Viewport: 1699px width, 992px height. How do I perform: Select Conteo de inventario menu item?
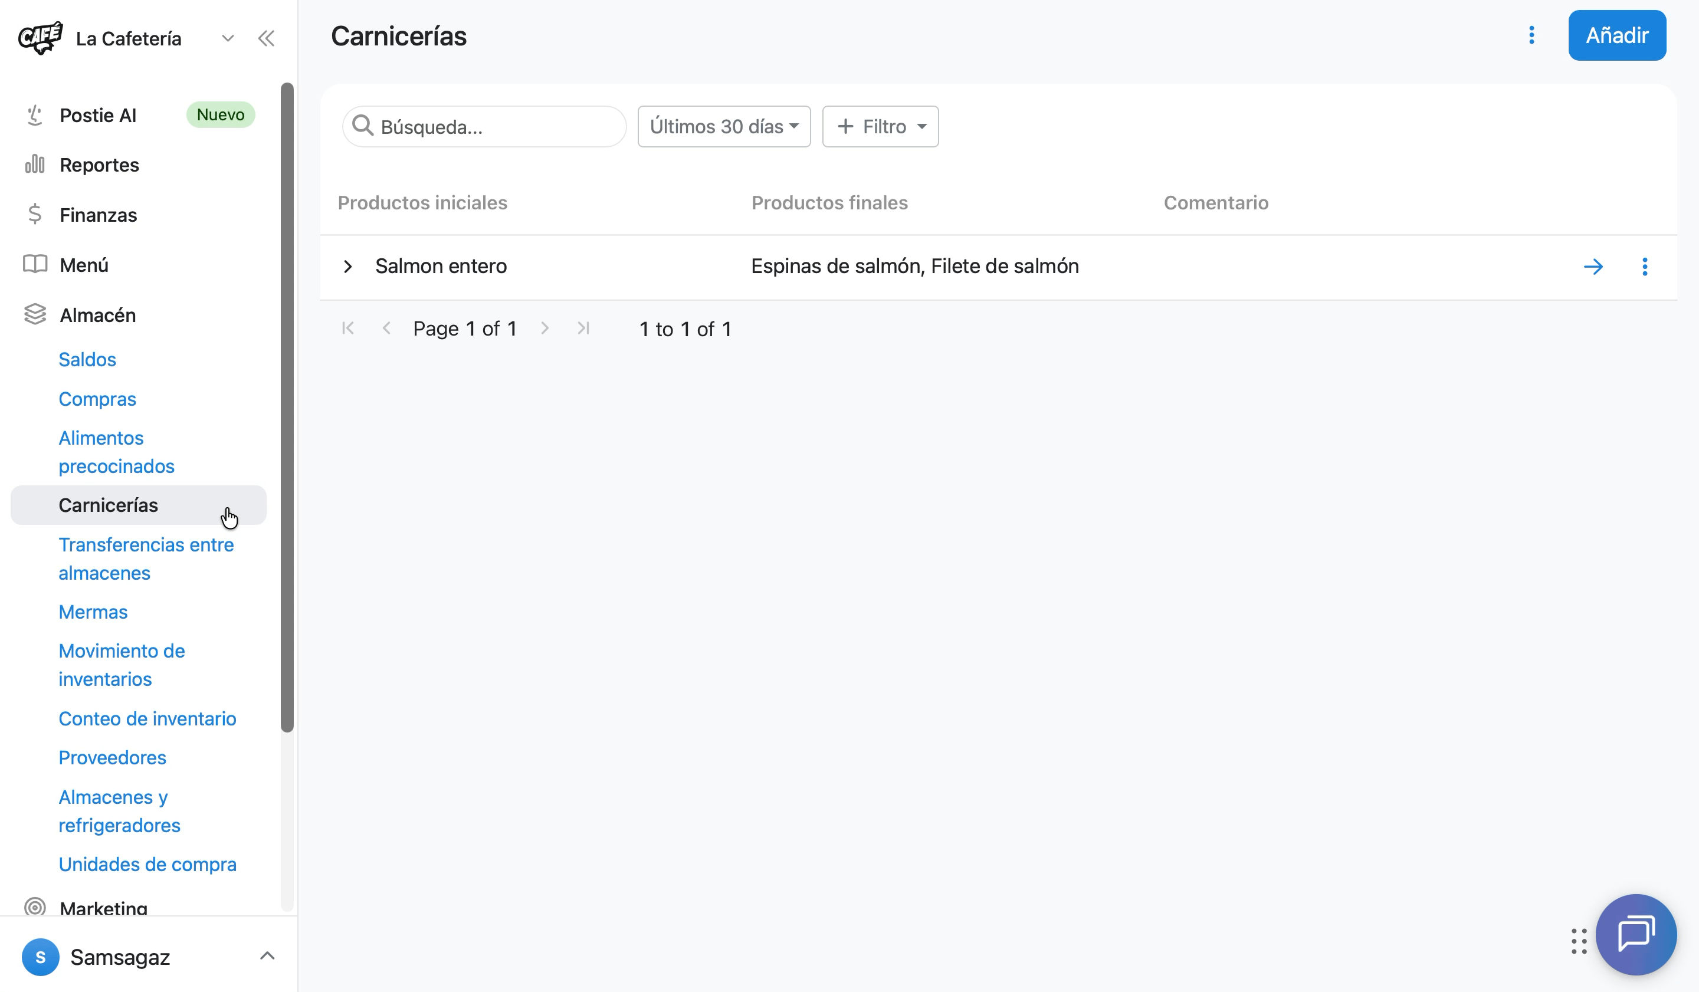[x=147, y=718]
